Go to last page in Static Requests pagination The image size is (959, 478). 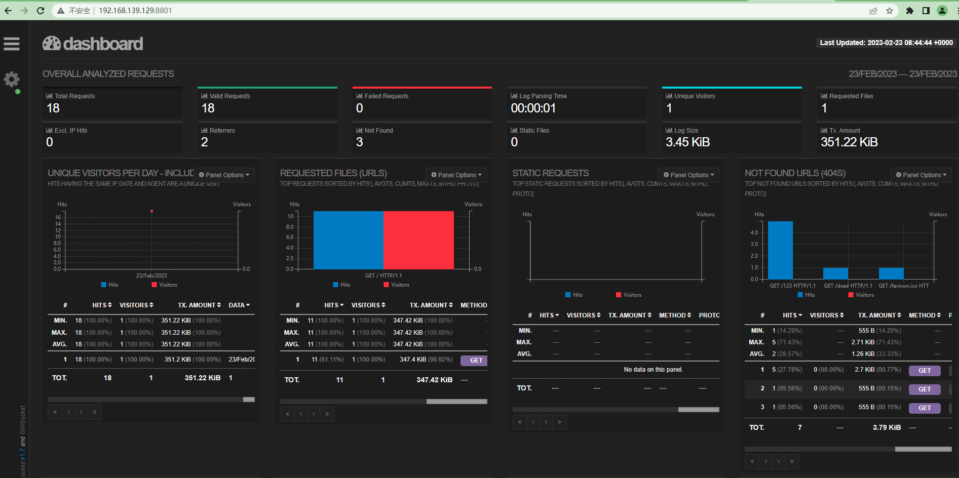coord(559,422)
